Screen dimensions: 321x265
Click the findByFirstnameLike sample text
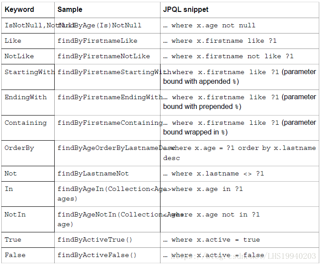(x=97, y=41)
